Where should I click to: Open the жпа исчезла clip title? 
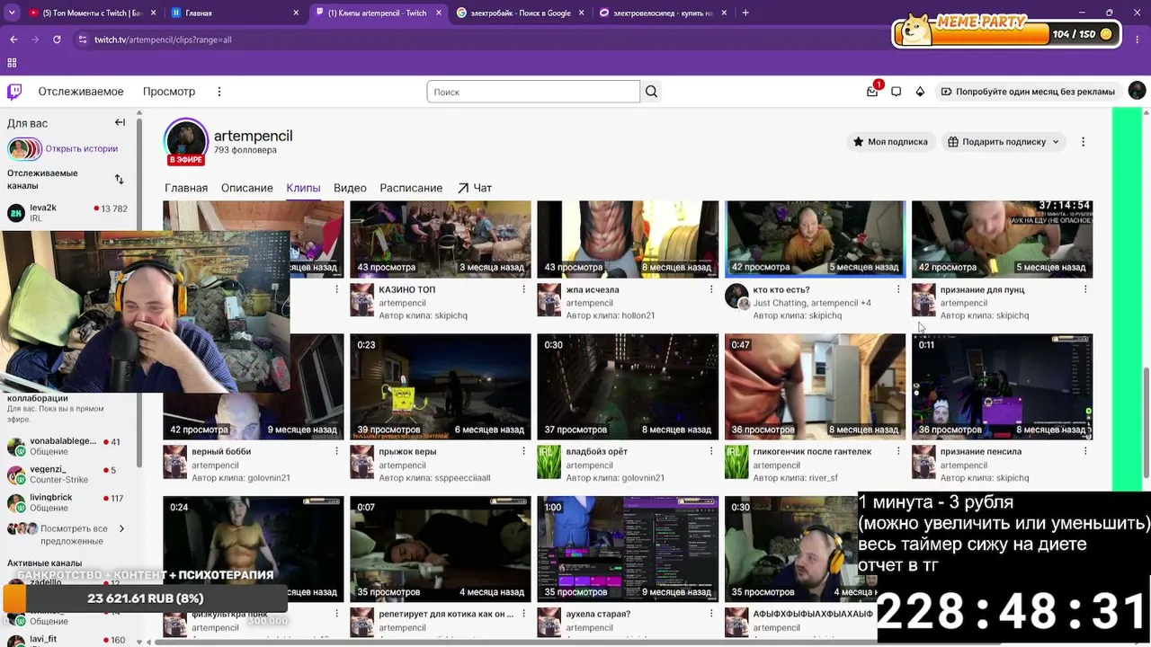pos(592,289)
